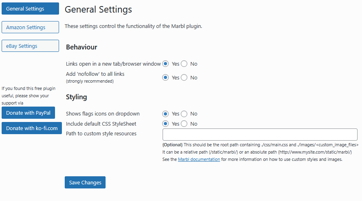Click the custom style resources path field
This screenshot has height=201, width=362.
tap(260, 135)
